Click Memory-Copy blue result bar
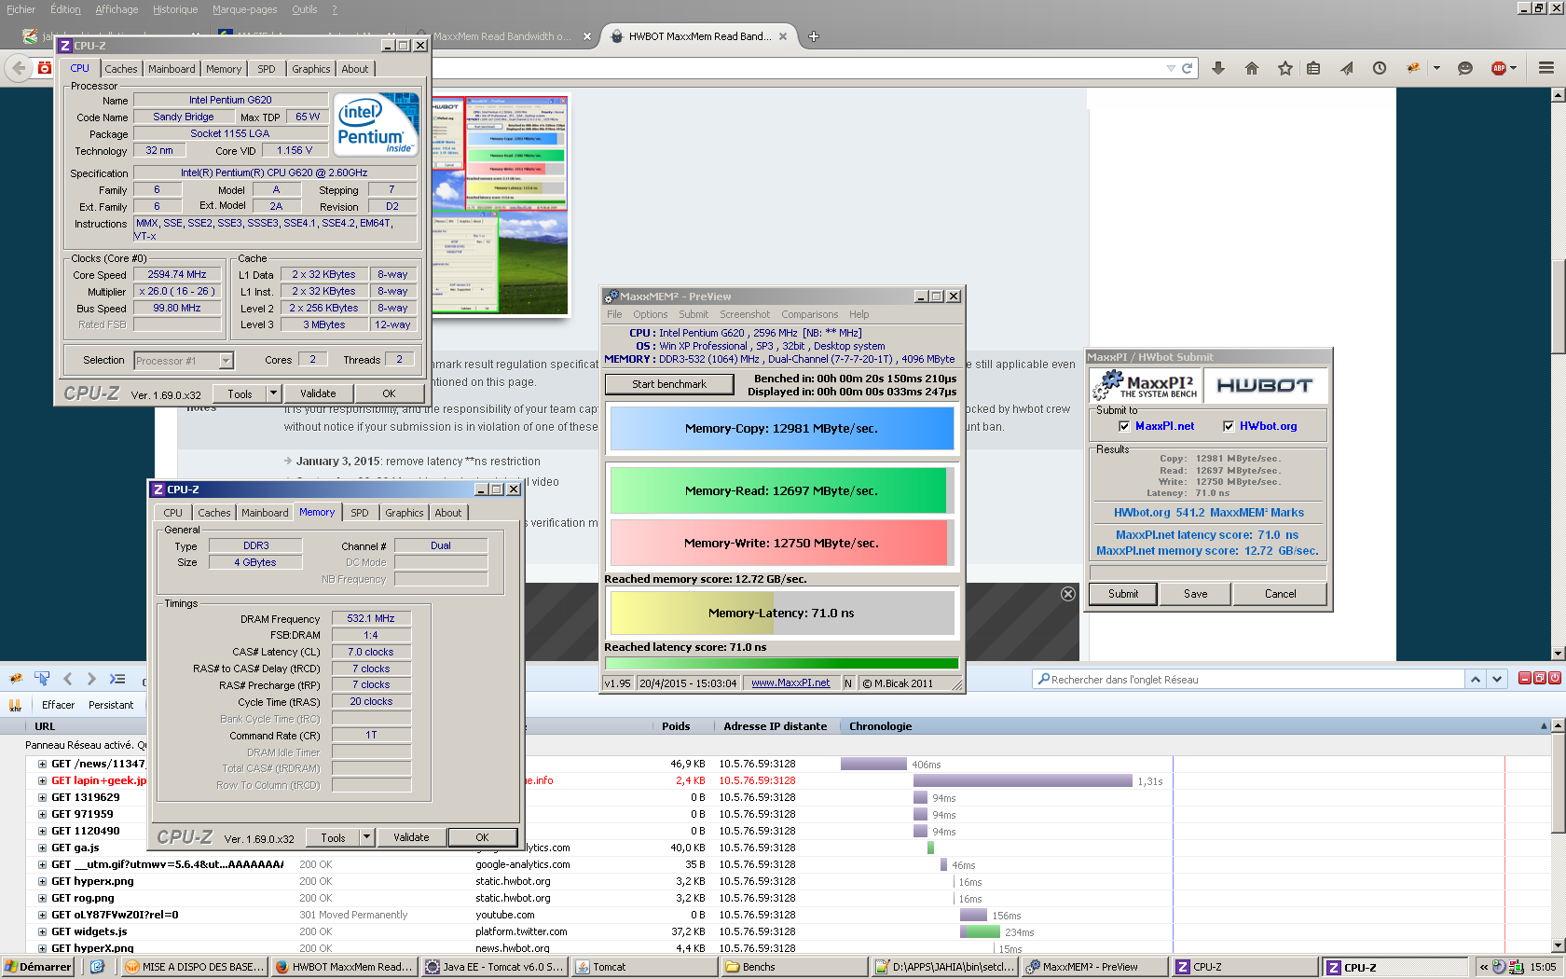The height and width of the screenshot is (979, 1566). coord(781,429)
